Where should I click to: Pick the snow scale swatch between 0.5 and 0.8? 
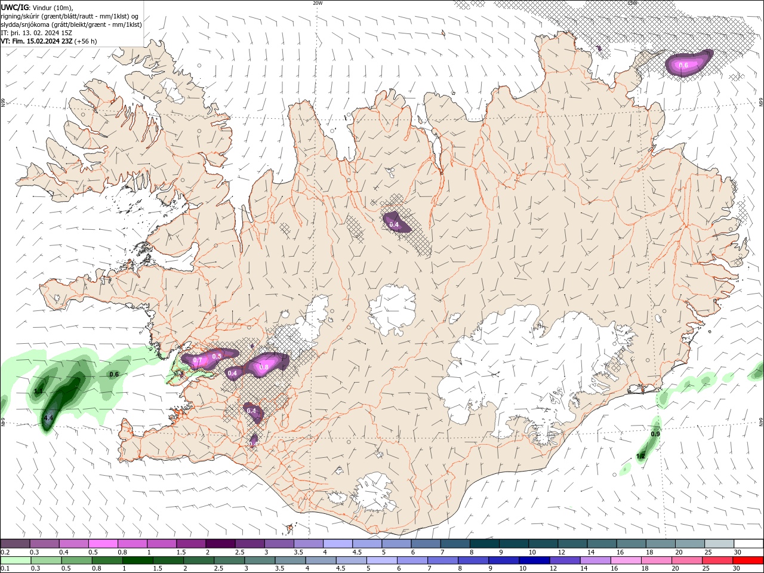pyautogui.click(x=103, y=544)
